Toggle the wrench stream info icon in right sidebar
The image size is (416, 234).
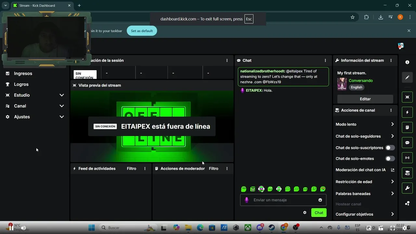point(407,188)
